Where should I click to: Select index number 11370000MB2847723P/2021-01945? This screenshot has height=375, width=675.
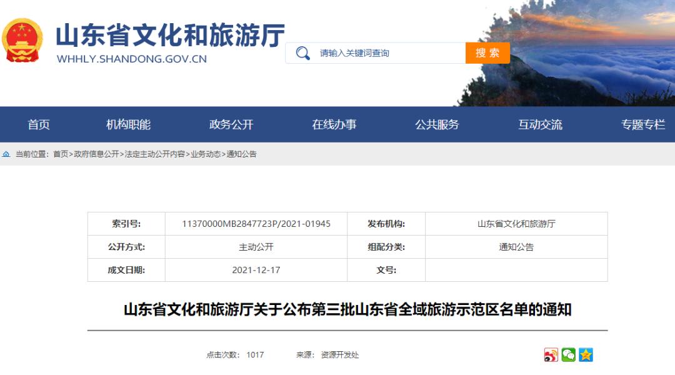tap(256, 224)
